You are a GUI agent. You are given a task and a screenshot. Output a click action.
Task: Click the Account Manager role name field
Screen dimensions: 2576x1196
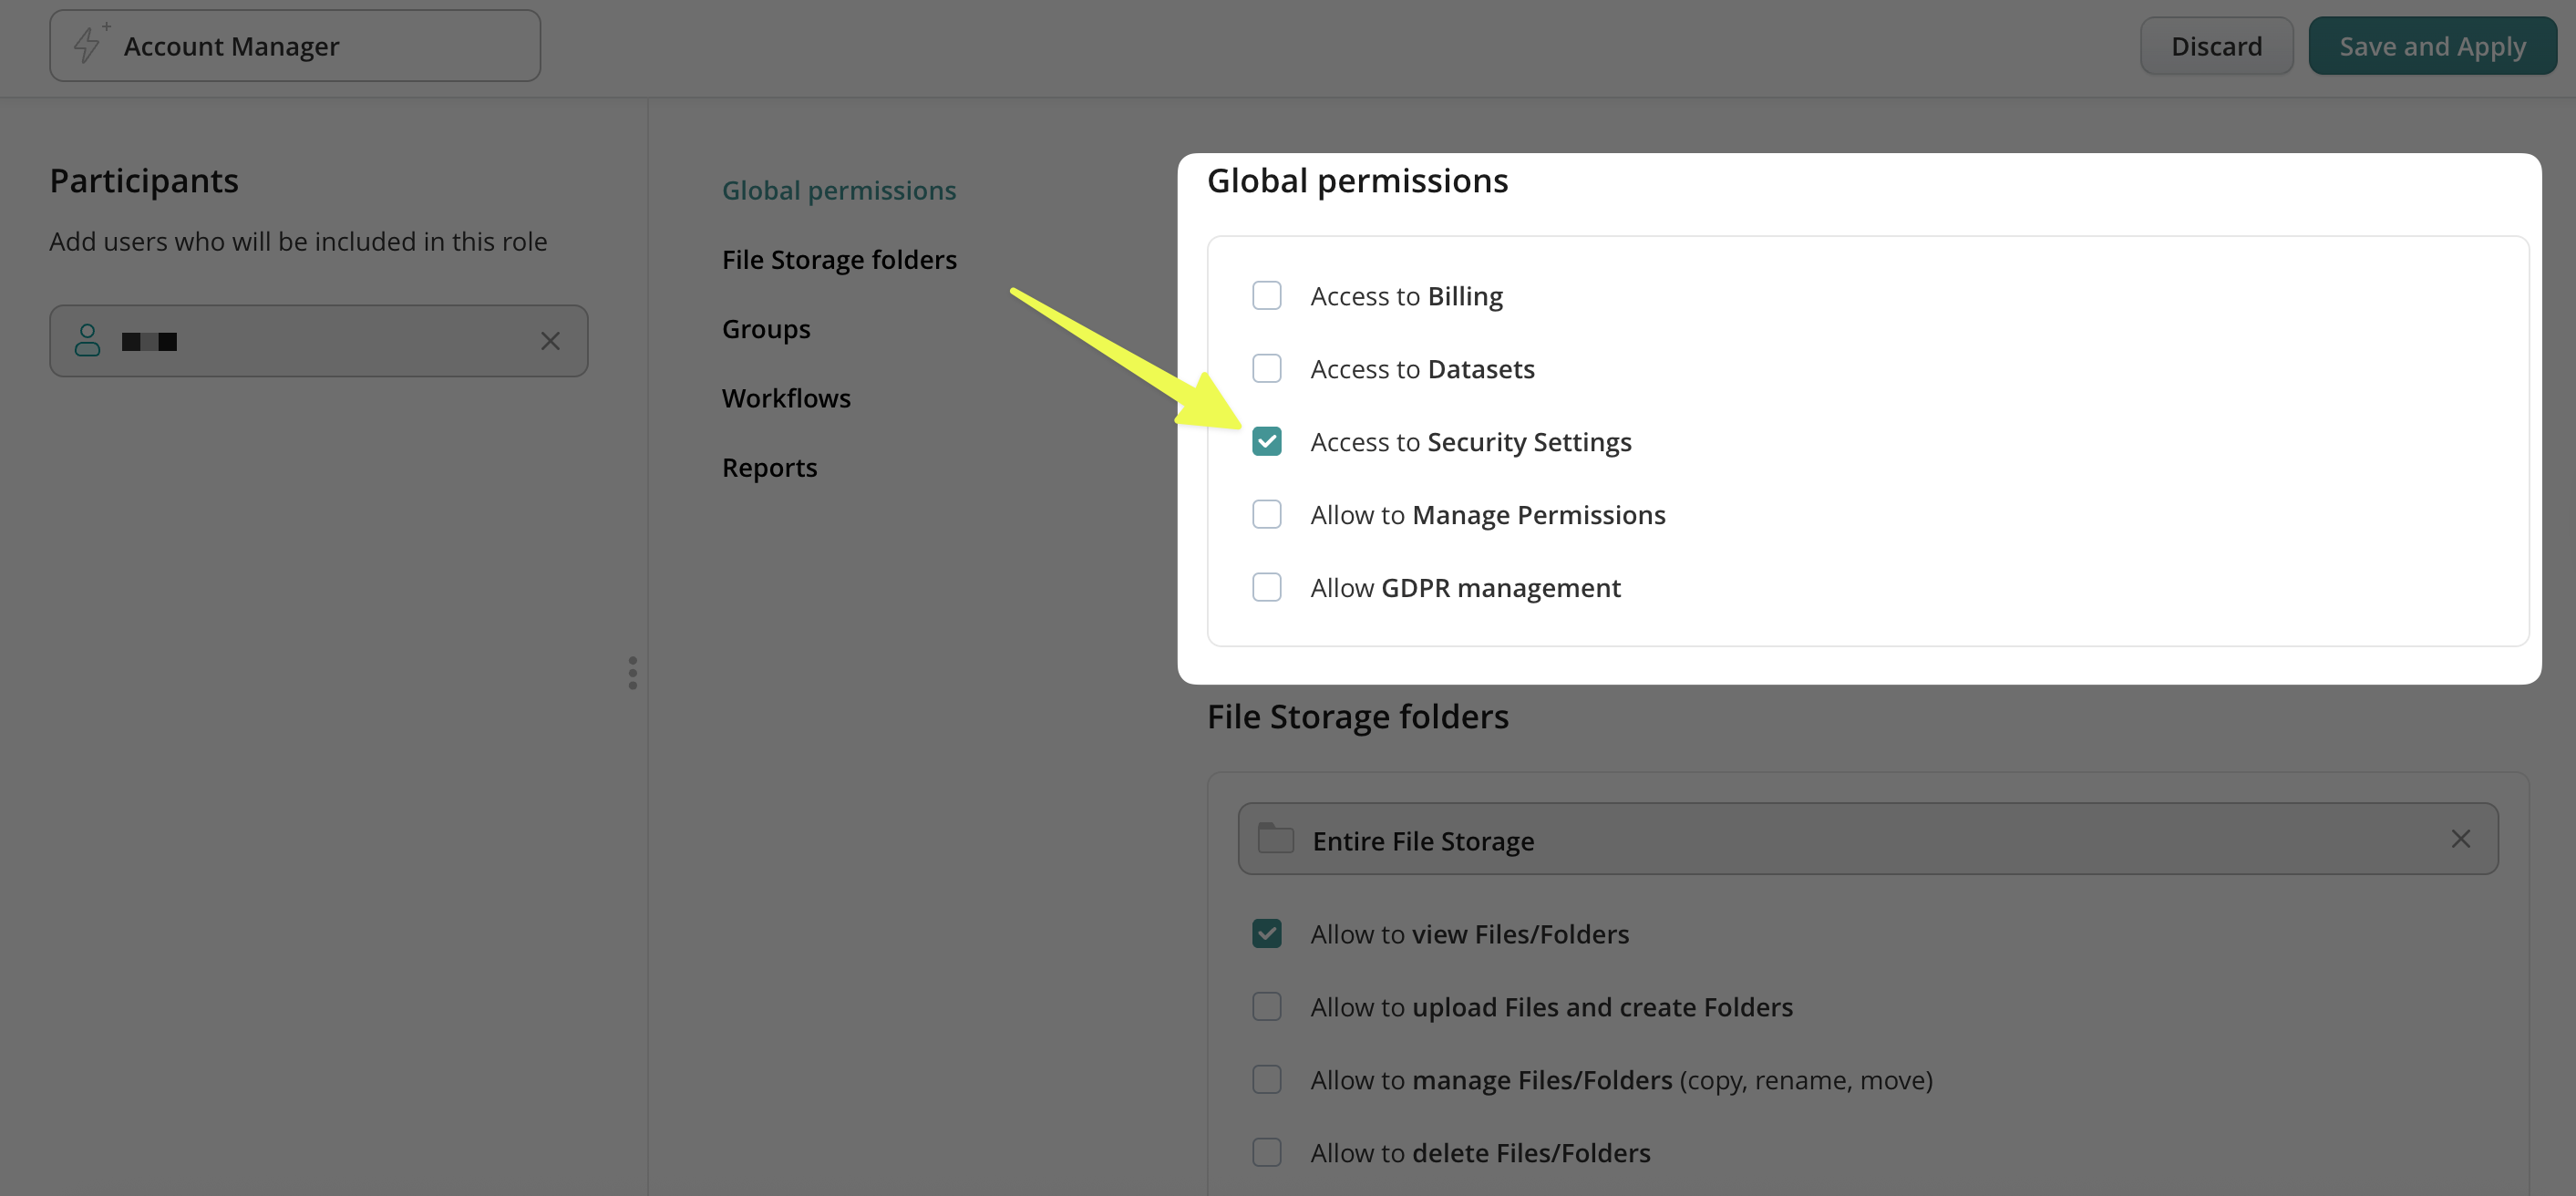click(320, 46)
